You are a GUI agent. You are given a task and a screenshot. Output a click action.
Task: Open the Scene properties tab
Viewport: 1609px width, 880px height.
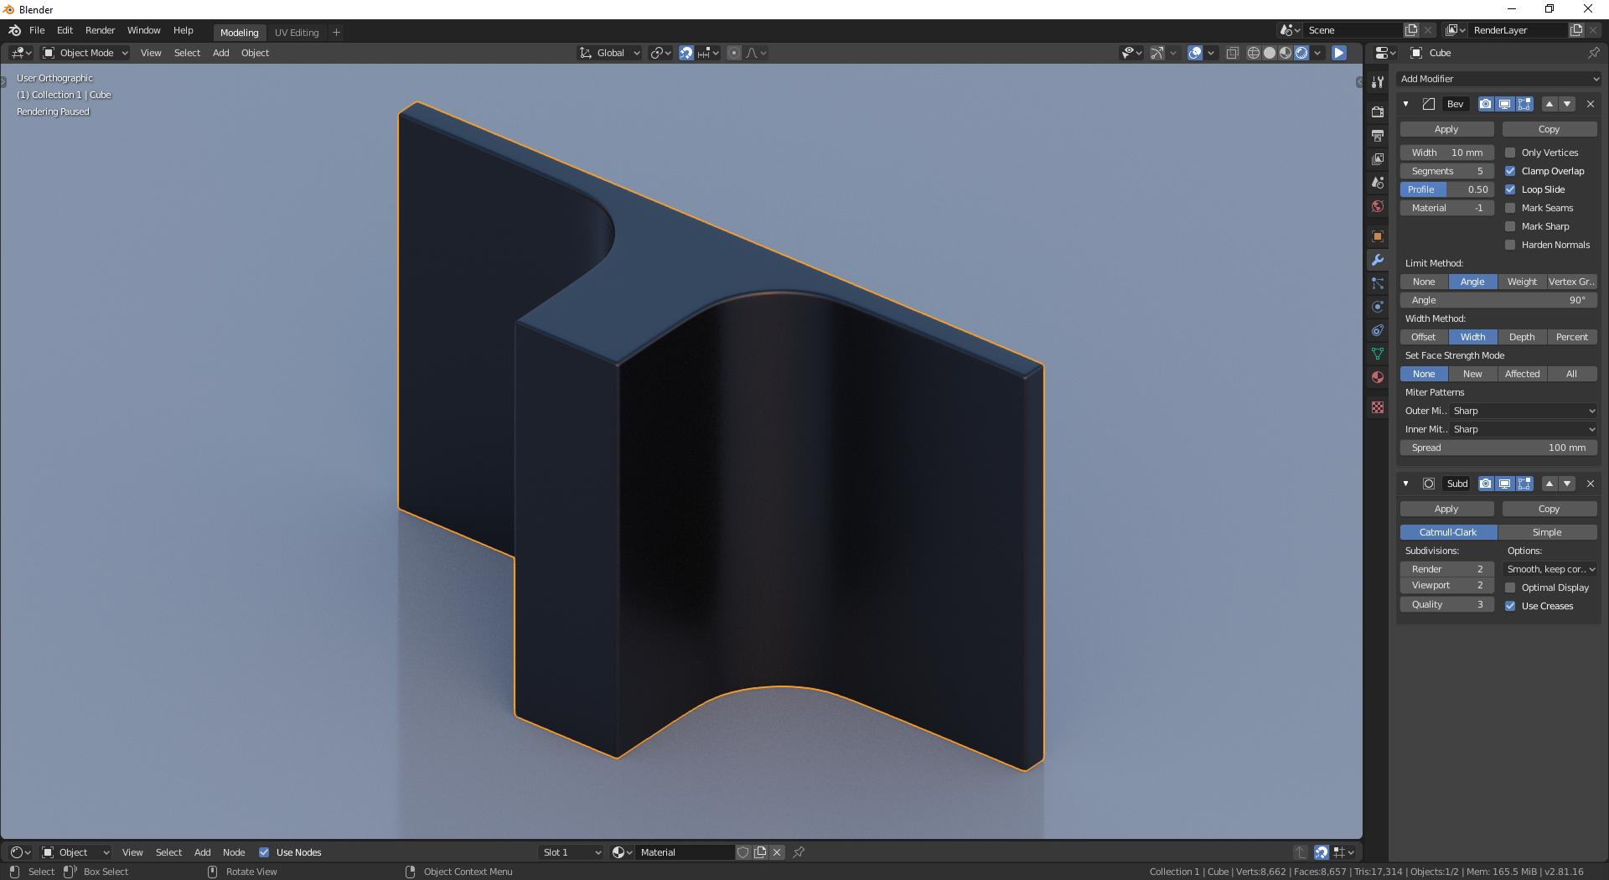coord(1377,182)
